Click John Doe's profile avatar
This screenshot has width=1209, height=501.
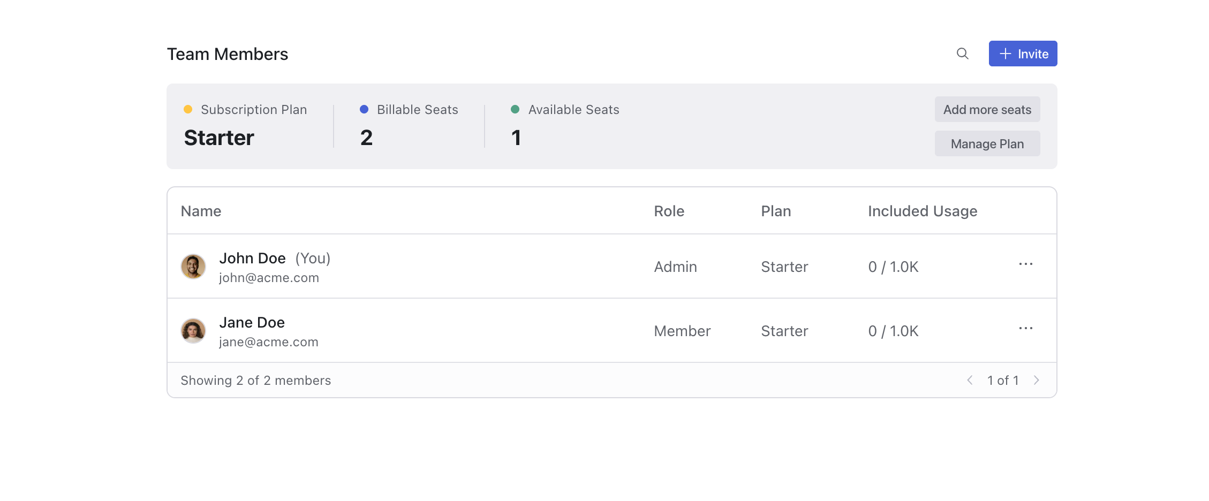(193, 267)
